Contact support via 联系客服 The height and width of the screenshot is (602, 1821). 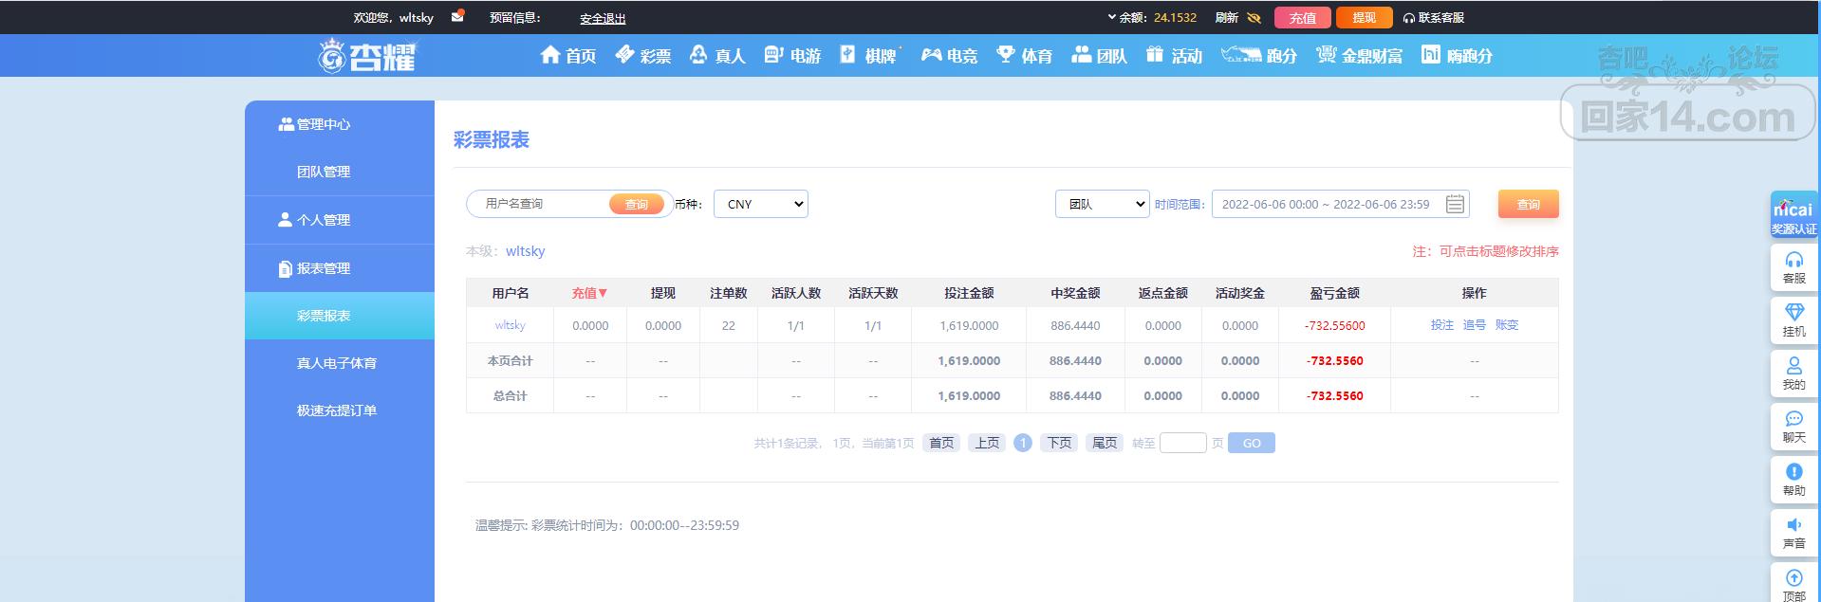pyautogui.click(x=1434, y=17)
